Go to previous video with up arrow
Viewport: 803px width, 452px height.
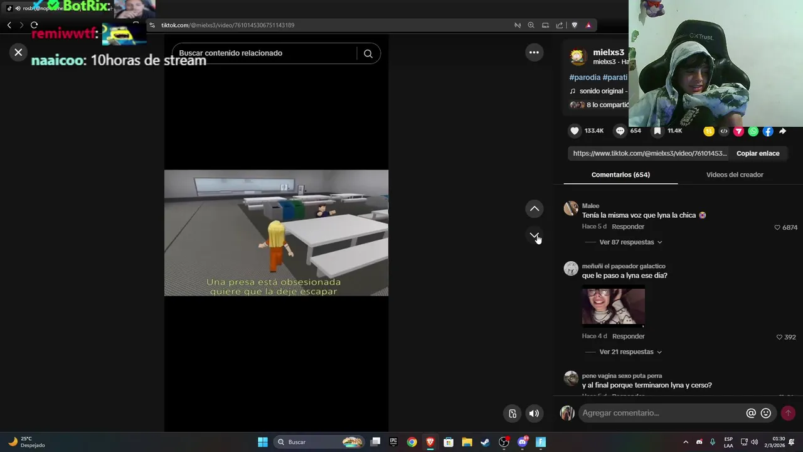(534, 208)
